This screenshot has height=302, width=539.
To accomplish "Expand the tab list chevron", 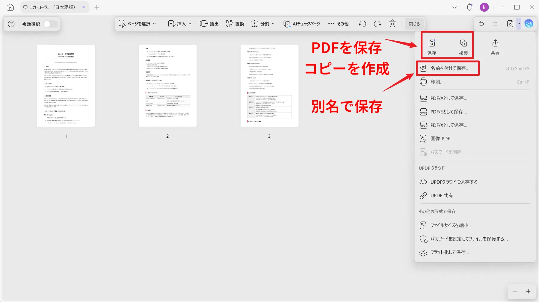I will (x=455, y=7).
